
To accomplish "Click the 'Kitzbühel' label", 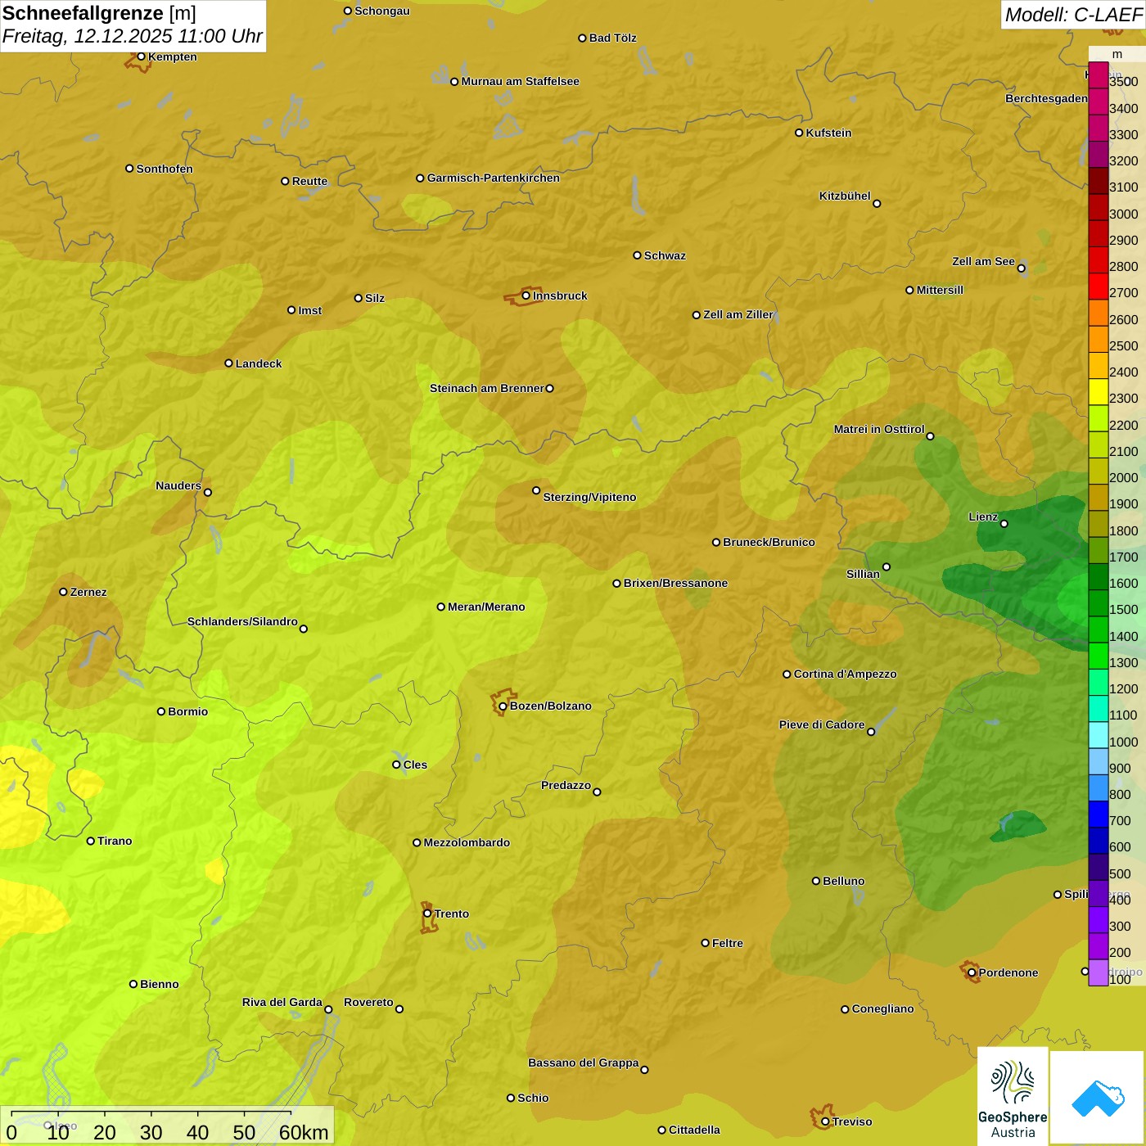I will click(x=845, y=196).
